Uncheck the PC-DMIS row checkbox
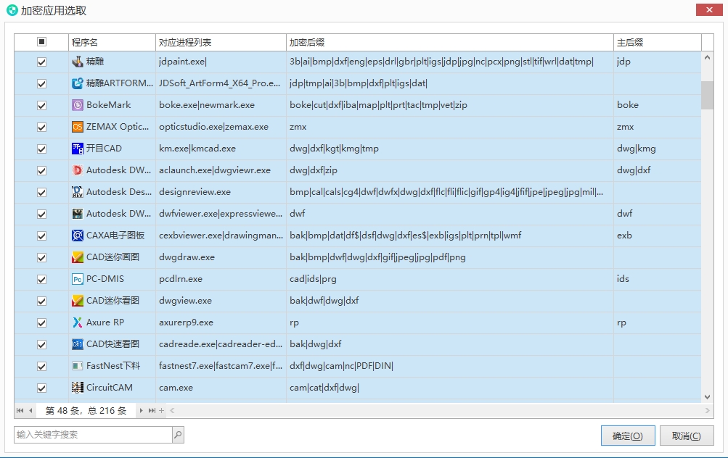This screenshot has width=728, height=458. coord(42,280)
